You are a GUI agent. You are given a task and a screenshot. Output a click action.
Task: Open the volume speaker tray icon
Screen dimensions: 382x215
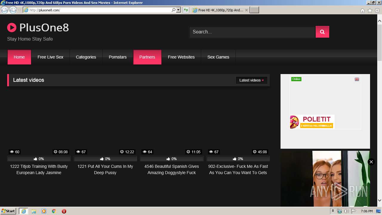(x=346, y=211)
